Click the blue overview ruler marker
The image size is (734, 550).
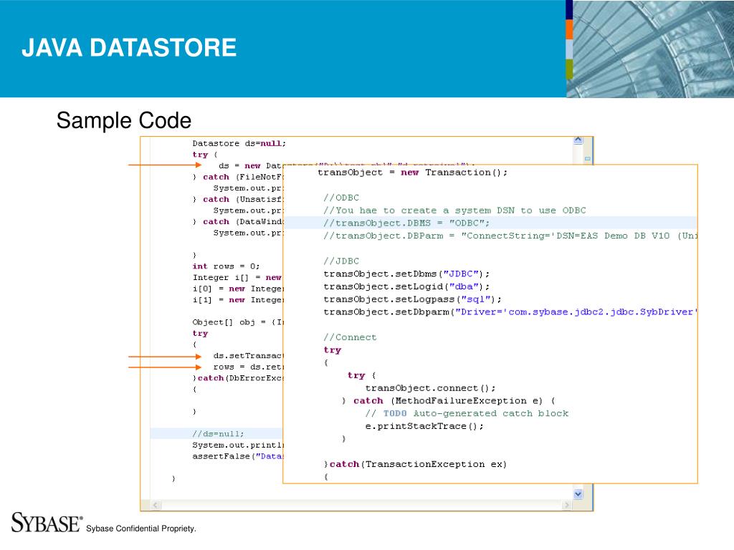click(x=587, y=159)
